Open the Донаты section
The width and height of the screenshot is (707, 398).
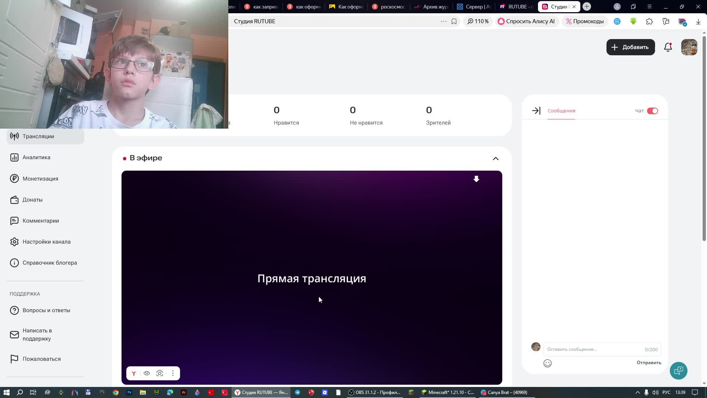coord(33,200)
